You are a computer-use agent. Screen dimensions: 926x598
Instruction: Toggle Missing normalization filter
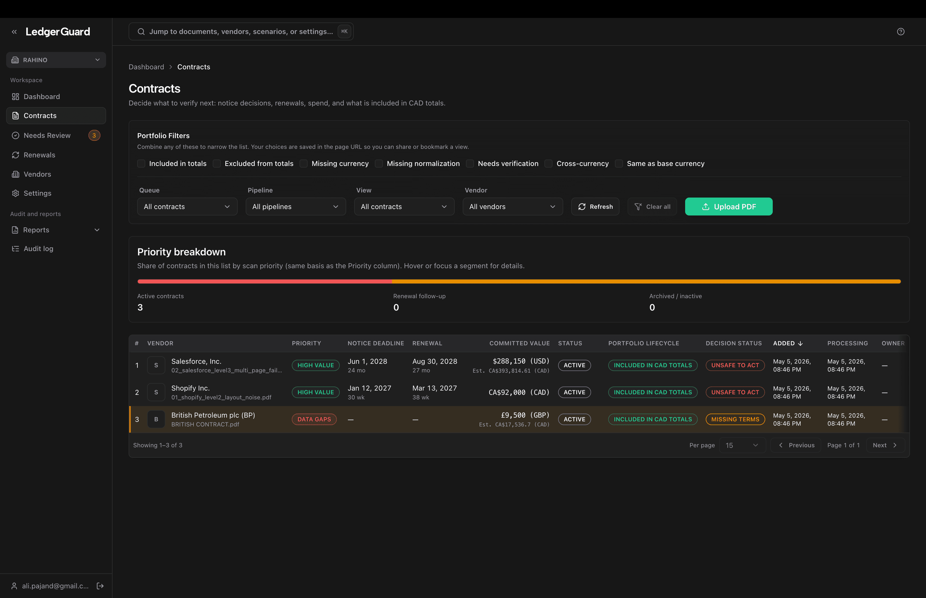[379, 164]
